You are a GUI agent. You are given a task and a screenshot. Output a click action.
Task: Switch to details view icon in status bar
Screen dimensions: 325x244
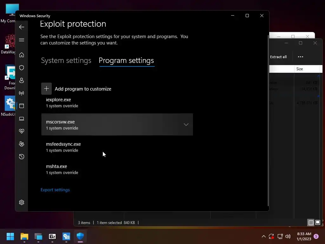311,223
